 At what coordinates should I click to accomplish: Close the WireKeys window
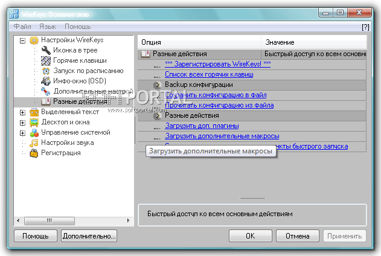[359, 13]
